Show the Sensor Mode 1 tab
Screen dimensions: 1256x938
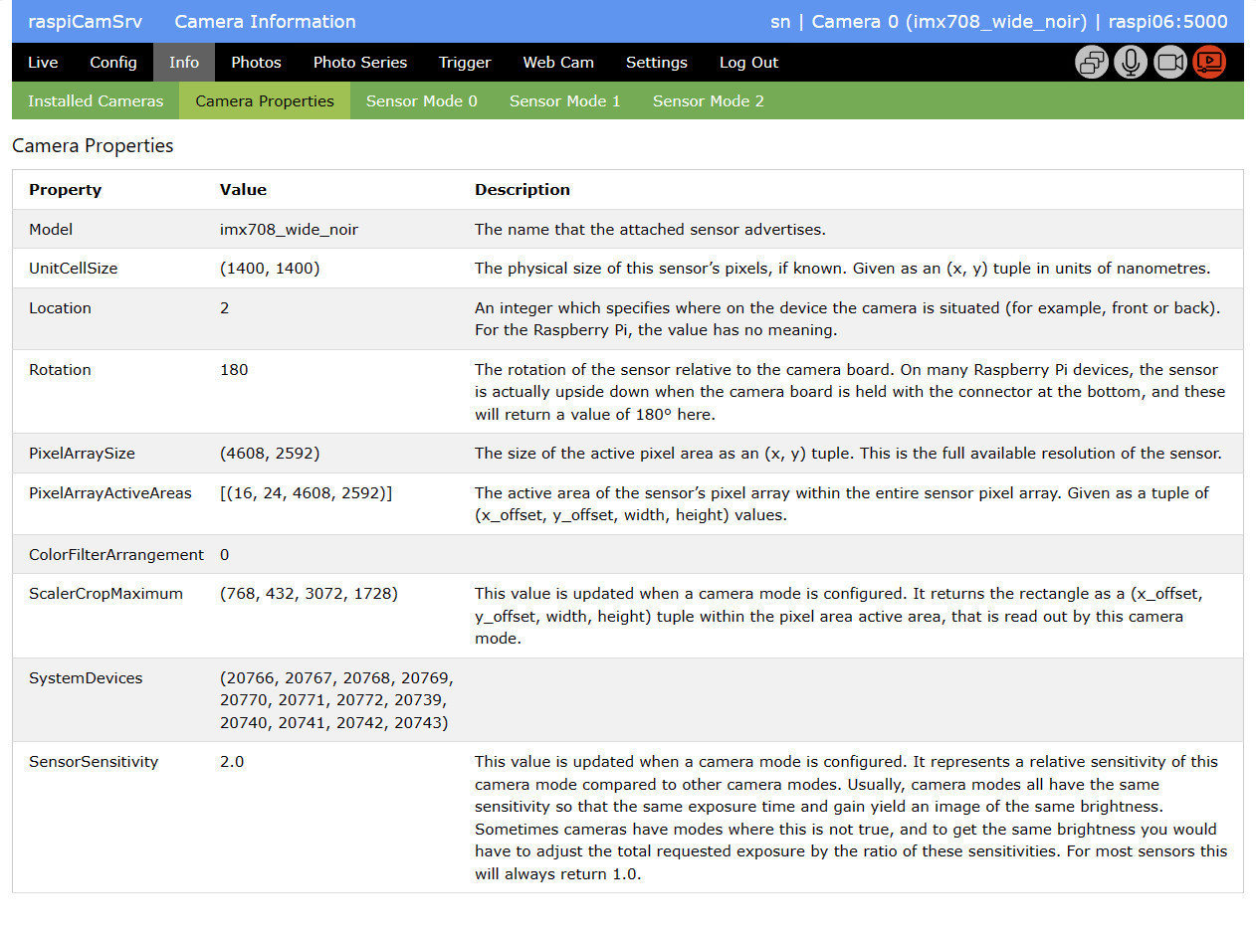coord(565,101)
